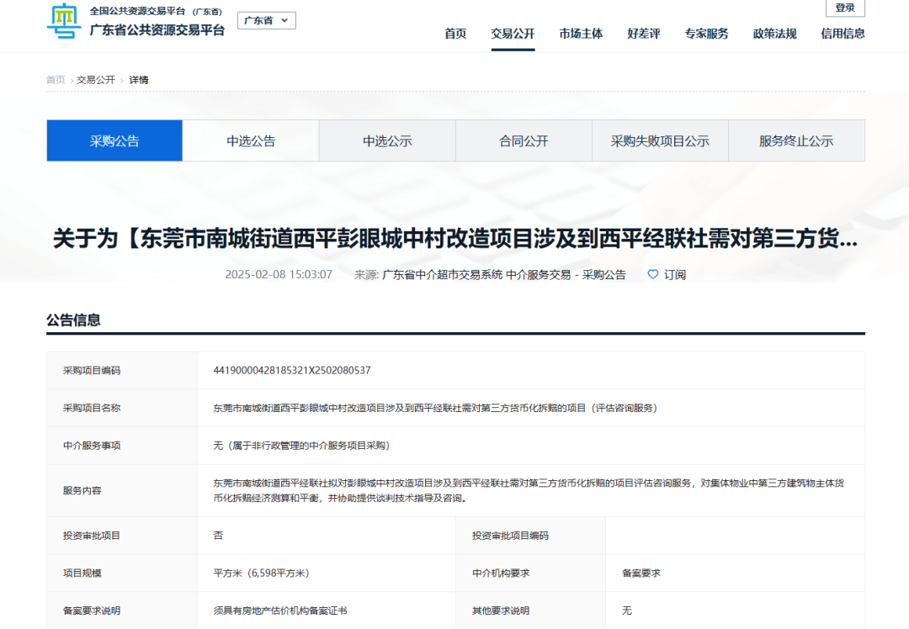Click the 登录 login button
The width and height of the screenshot is (909, 629).
[x=844, y=8]
